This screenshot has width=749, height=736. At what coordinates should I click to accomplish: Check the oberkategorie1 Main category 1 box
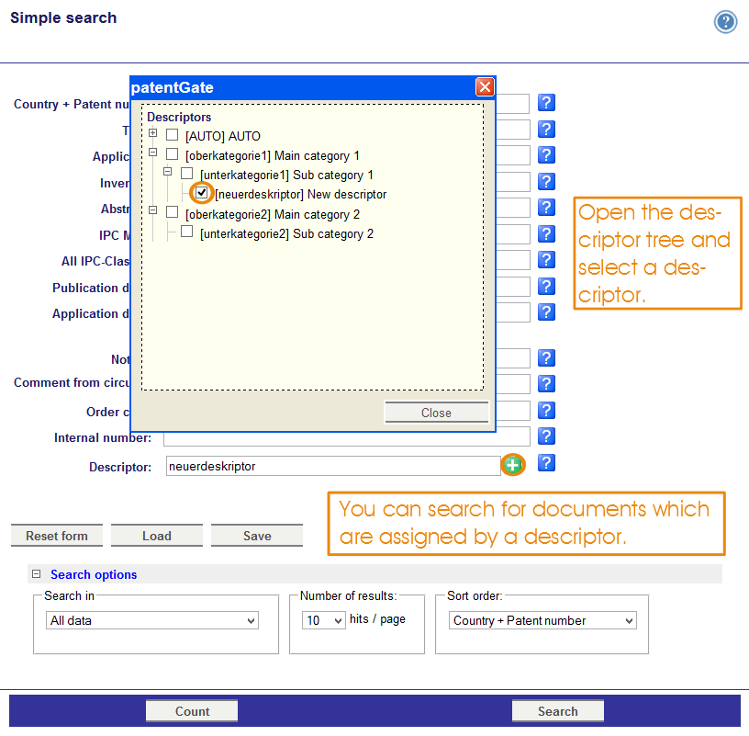[x=173, y=154]
